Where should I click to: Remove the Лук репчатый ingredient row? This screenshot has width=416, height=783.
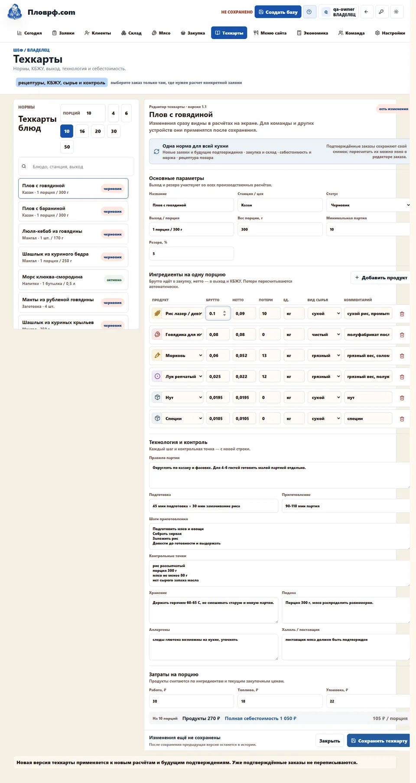coord(402,377)
